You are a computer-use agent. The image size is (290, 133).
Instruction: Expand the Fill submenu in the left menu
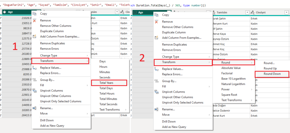coord(88,85)
